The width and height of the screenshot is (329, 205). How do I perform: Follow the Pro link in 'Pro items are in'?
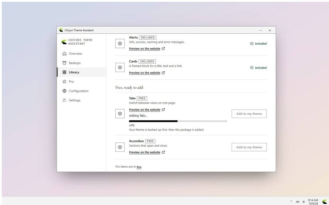[139, 167]
